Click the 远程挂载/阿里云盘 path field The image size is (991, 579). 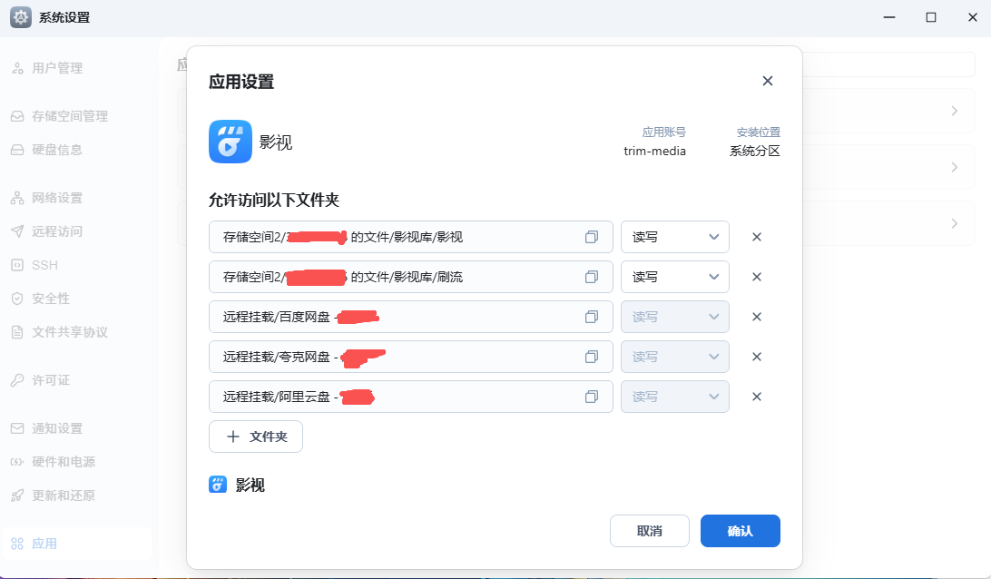(x=411, y=397)
